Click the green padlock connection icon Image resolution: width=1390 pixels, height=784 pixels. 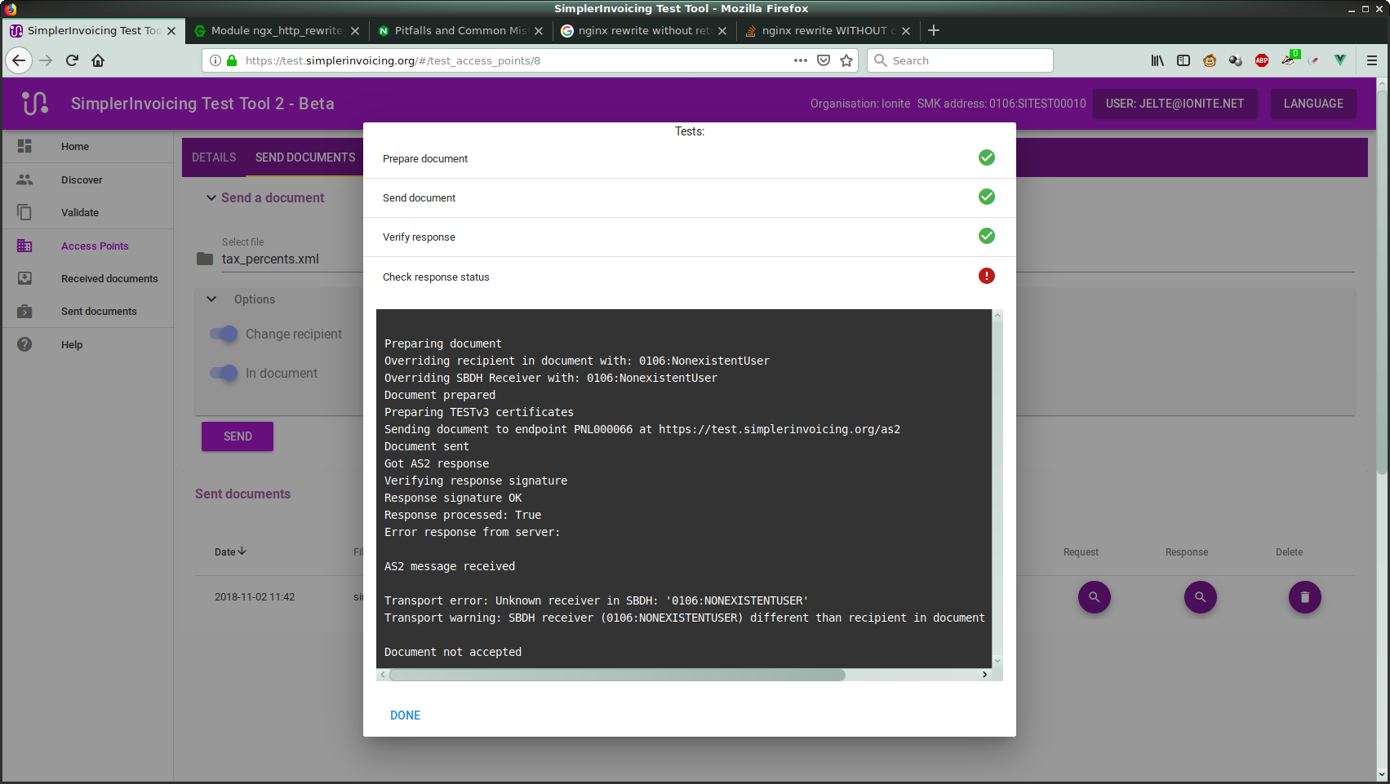pos(232,60)
